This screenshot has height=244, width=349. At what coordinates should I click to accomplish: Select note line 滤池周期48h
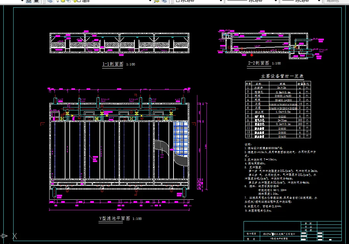coord(255,163)
